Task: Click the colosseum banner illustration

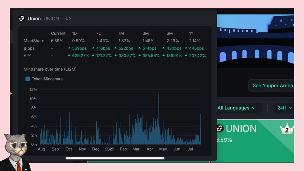Action: [255, 41]
